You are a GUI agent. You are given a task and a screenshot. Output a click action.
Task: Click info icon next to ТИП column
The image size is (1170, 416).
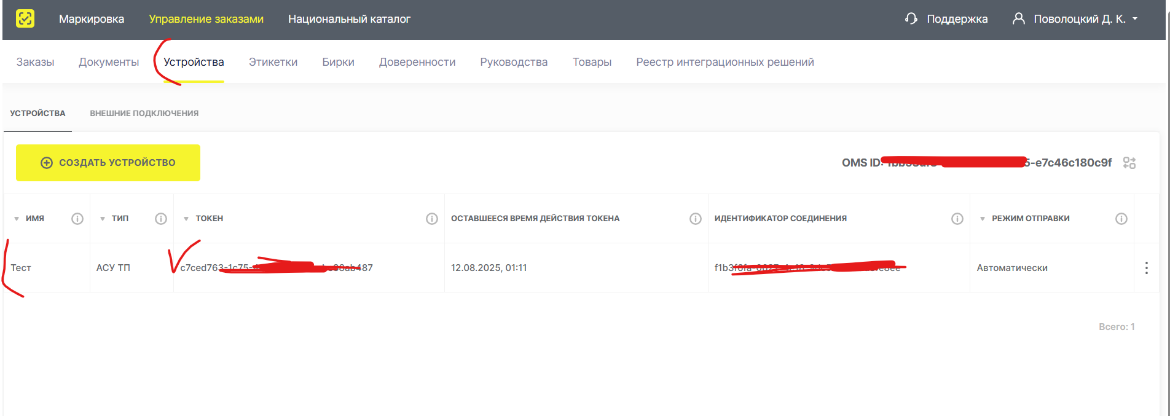pyautogui.click(x=161, y=219)
